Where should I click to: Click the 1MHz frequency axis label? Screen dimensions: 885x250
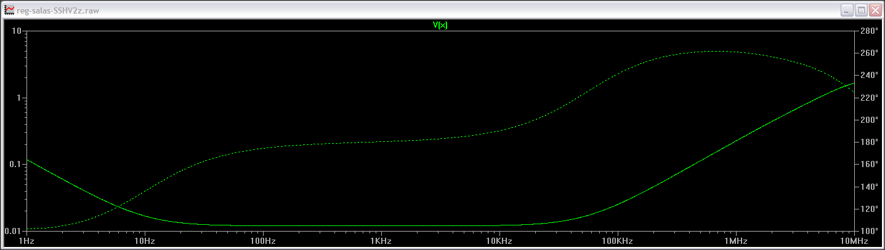tap(737, 241)
